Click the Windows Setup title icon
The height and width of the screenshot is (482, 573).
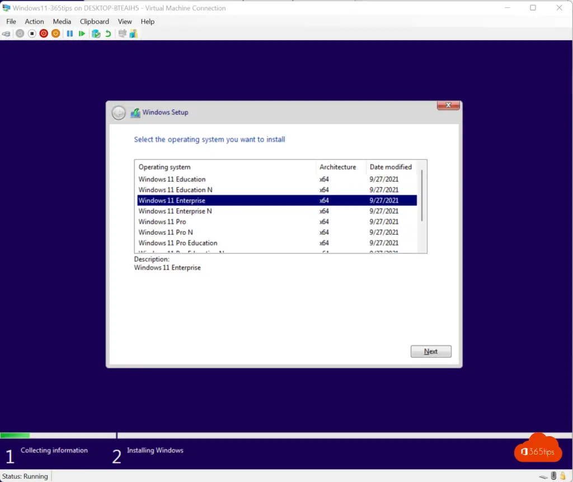(135, 113)
